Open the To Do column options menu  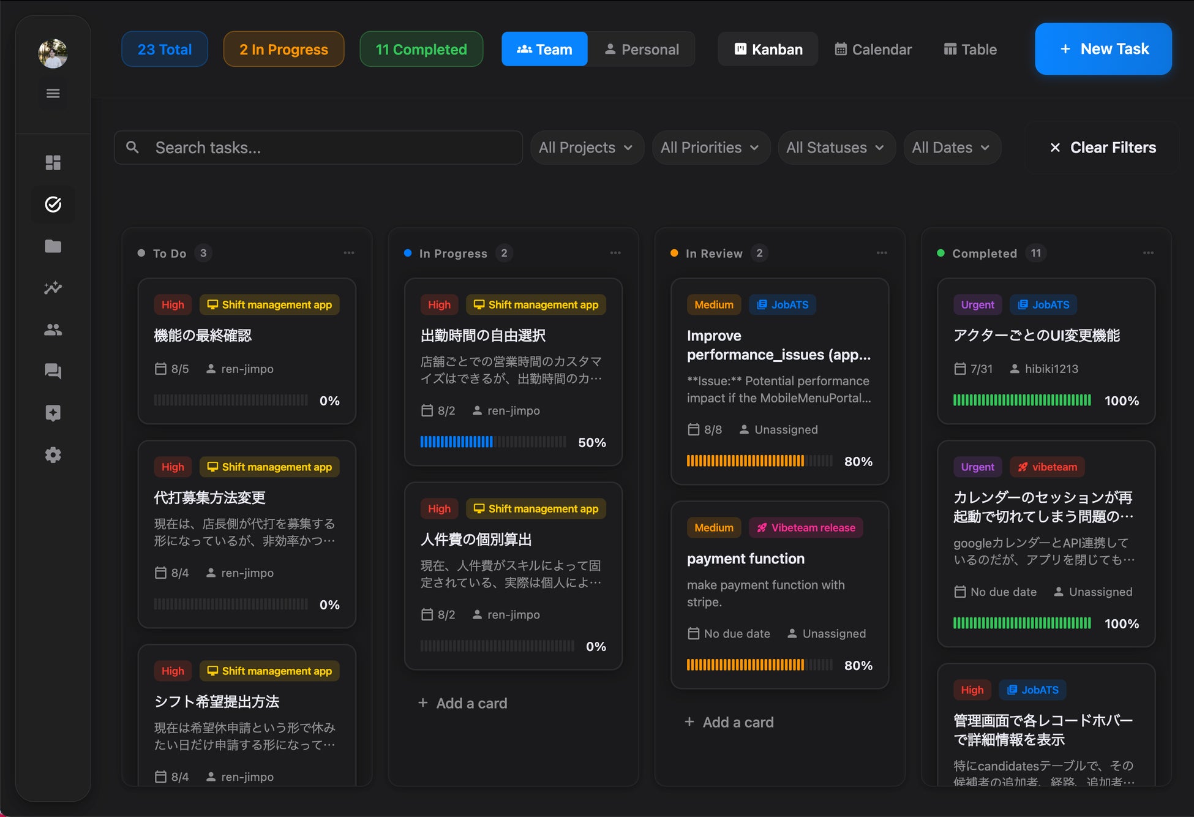click(349, 253)
